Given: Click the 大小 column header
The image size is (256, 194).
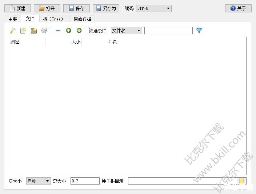Looking at the screenshot, I should tap(64, 42).
